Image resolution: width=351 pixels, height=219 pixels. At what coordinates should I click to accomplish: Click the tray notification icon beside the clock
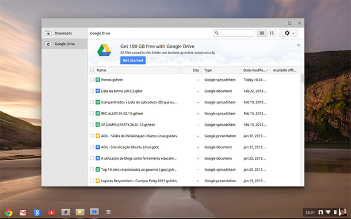(x=321, y=212)
